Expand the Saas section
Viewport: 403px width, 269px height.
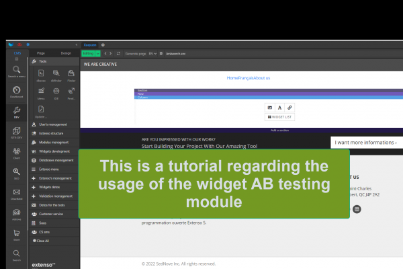[54, 223]
